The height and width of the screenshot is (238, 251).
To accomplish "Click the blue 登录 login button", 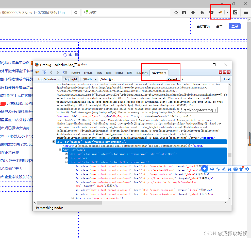I will click(x=235, y=26).
